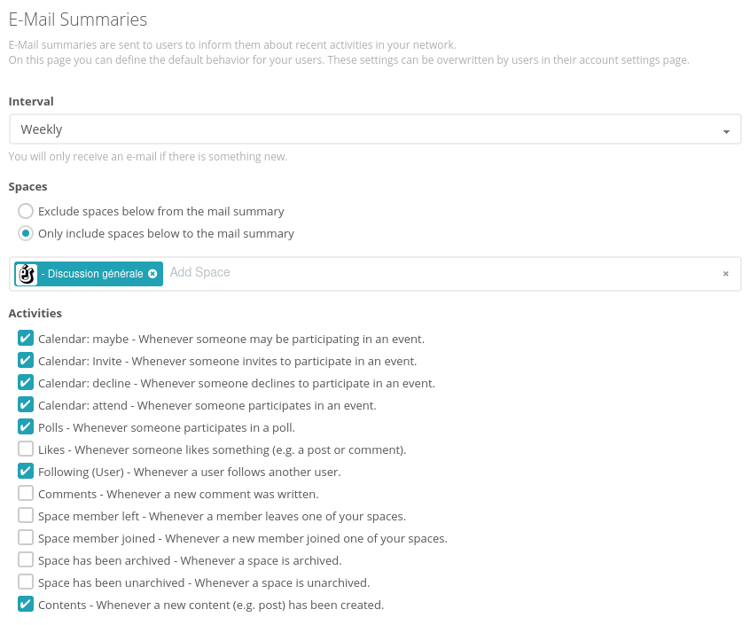Remove the Discussion générale space tag
Image resolution: width=750 pixels, height=625 pixels.
pyautogui.click(x=152, y=274)
